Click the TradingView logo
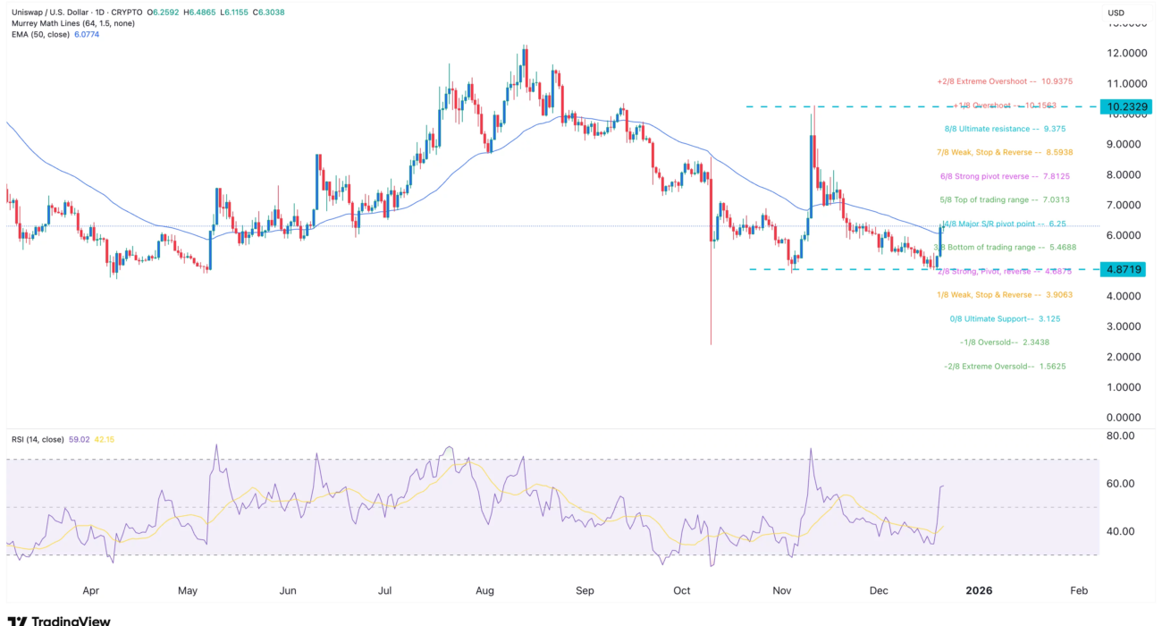1162x626 pixels. click(x=59, y=620)
